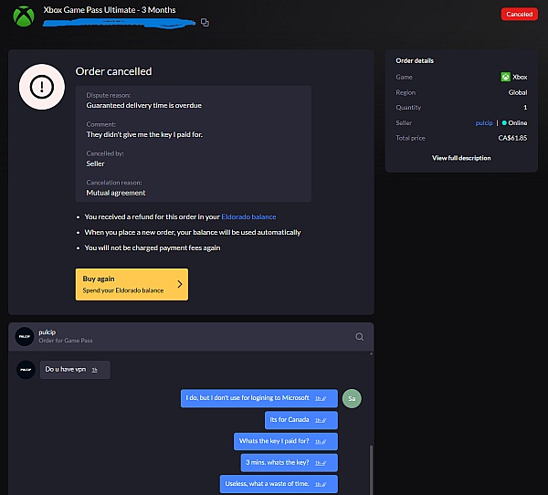Image resolution: width=548 pixels, height=495 pixels.
Task: Click '3 mins. whats the key?' message
Action: [x=289, y=462]
